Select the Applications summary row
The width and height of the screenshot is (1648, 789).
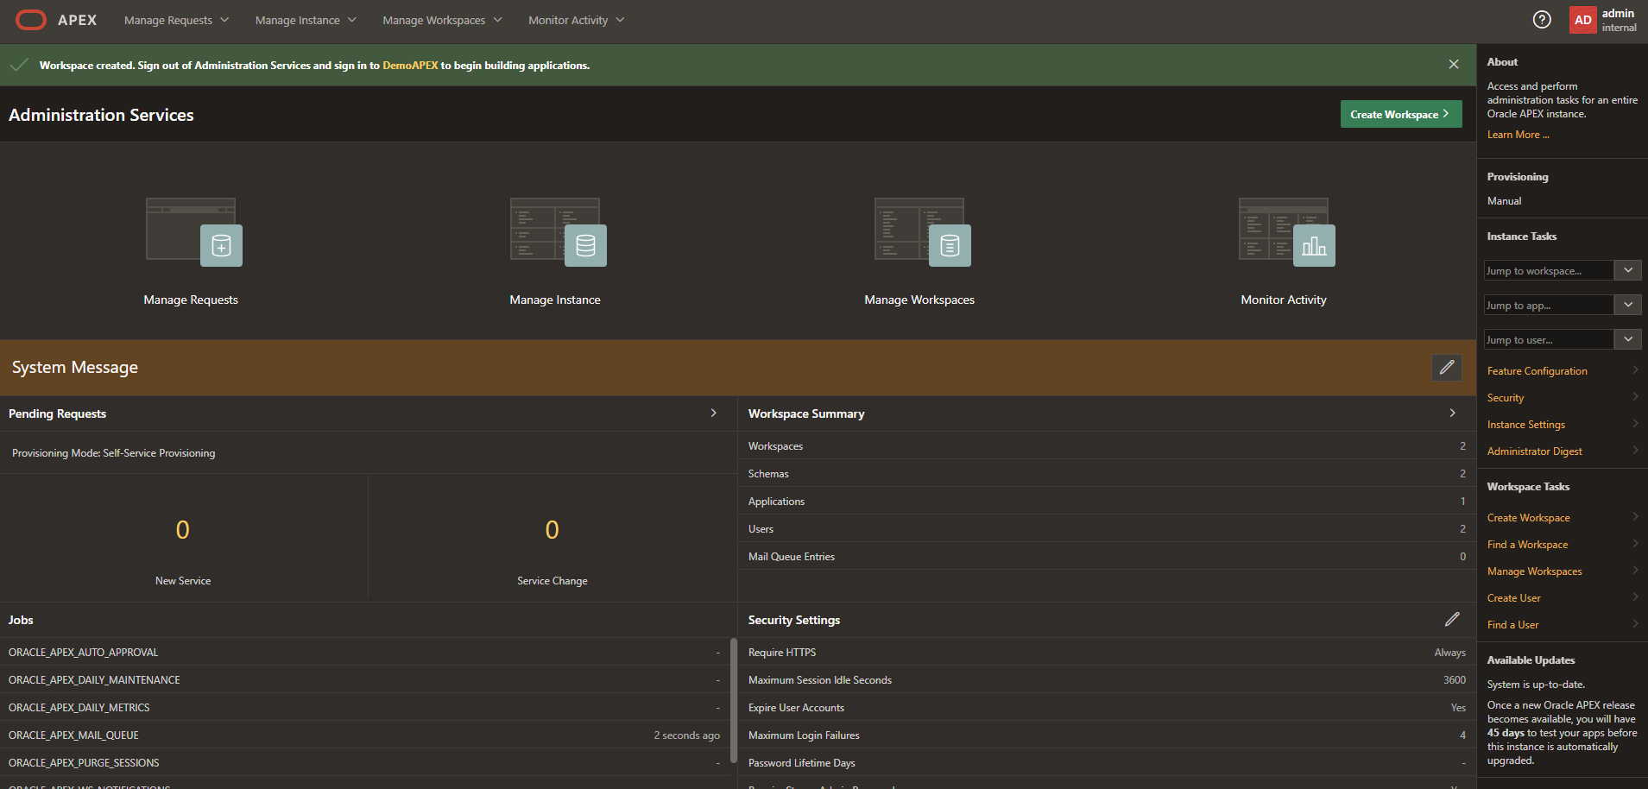pos(1107,502)
